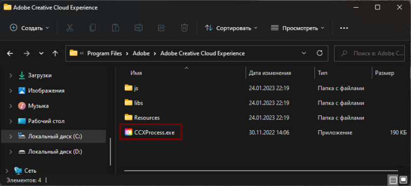Switch to large thumbnails view
This screenshot has height=186, width=411.
(402, 180)
